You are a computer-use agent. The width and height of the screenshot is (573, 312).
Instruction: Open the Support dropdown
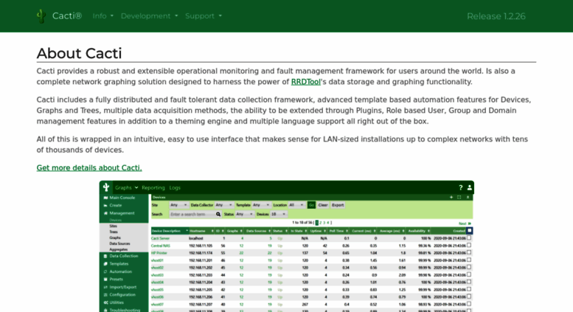(204, 16)
